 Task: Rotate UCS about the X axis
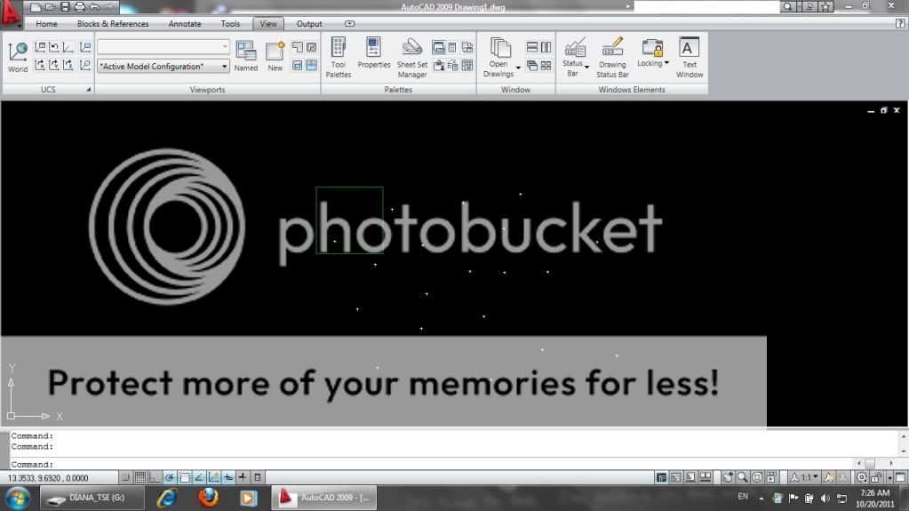click(x=40, y=65)
